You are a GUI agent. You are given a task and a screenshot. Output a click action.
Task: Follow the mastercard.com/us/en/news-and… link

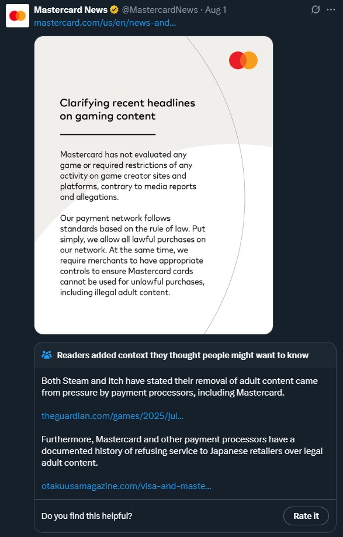[x=105, y=23]
